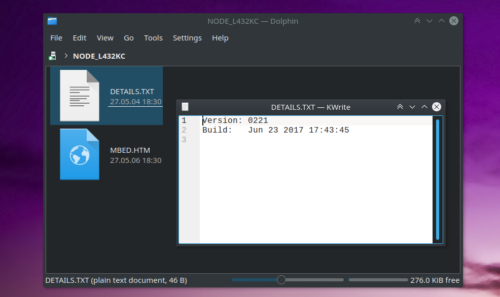Click the removable device icon in the breadcrumb bar

[53, 56]
